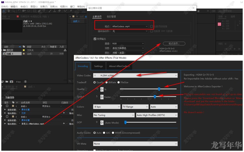Viewport: 244px width, 152px height.
Task: Switch to the 色彩管理 tab
Action: click(111, 17)
